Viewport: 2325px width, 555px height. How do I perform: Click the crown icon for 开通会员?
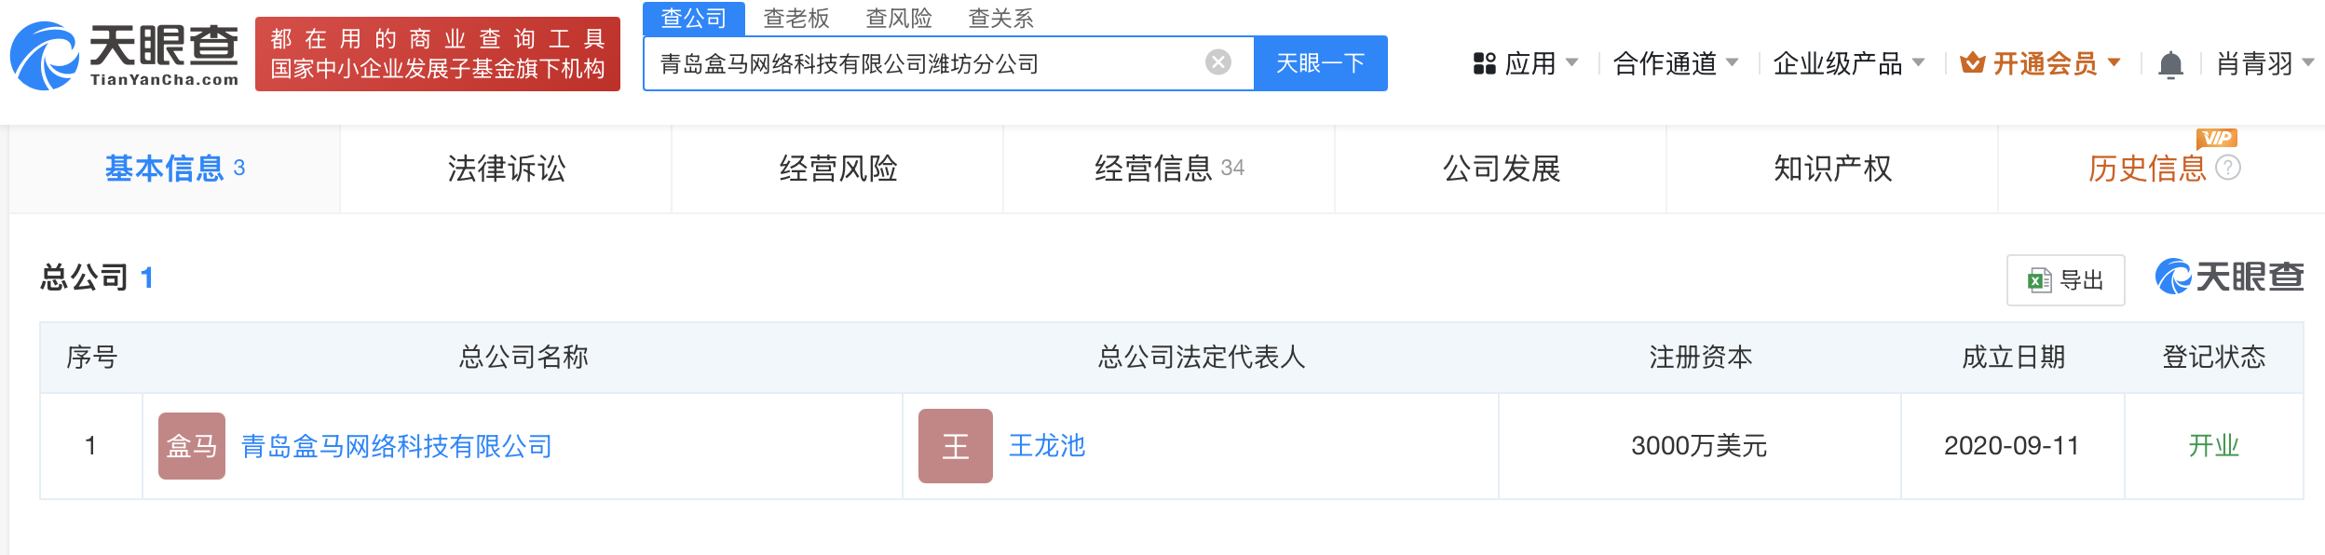[x=1972, y=62]
